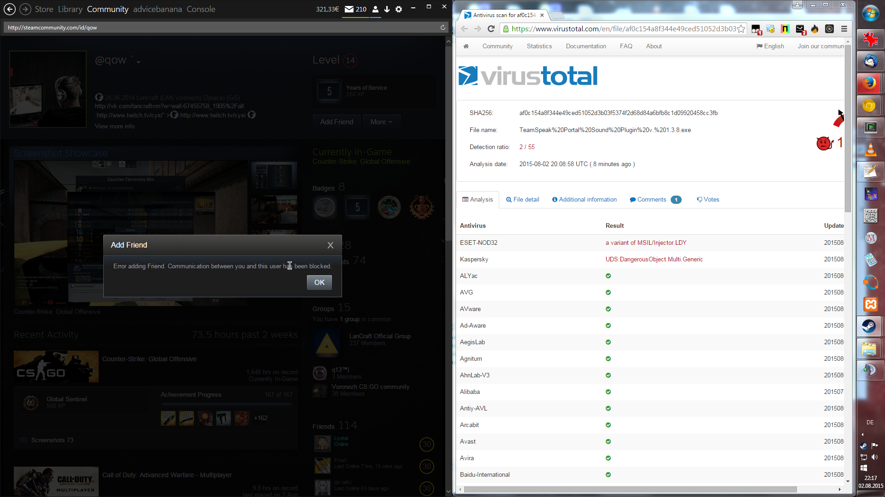Expand the @qow username dropdown arrow
The width and height of the screenshot is (885, 497).
[x=138, y=62]
